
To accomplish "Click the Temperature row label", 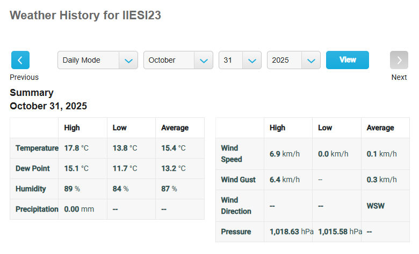I will 37,148.
